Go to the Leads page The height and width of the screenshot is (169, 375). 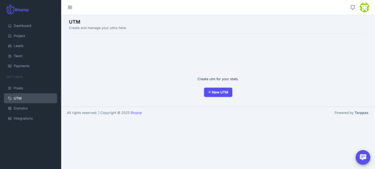click(18, 46)
